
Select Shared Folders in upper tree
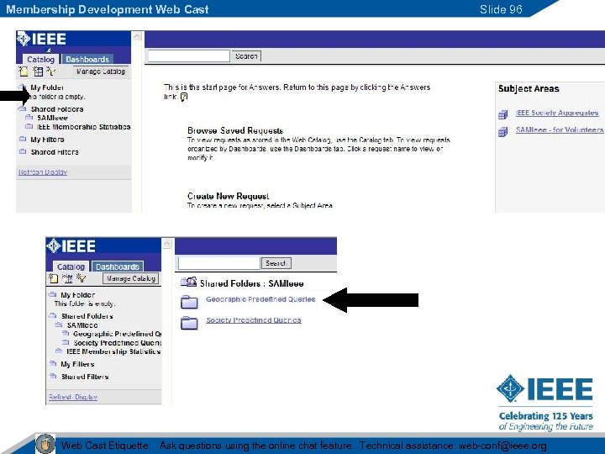coord(57,109)
